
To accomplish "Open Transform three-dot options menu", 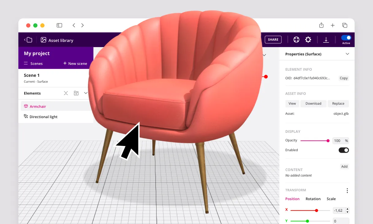I will (347, 191).
